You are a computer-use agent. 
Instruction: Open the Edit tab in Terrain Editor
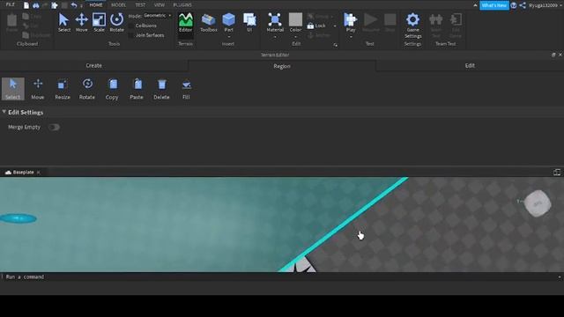click(470, 66)
